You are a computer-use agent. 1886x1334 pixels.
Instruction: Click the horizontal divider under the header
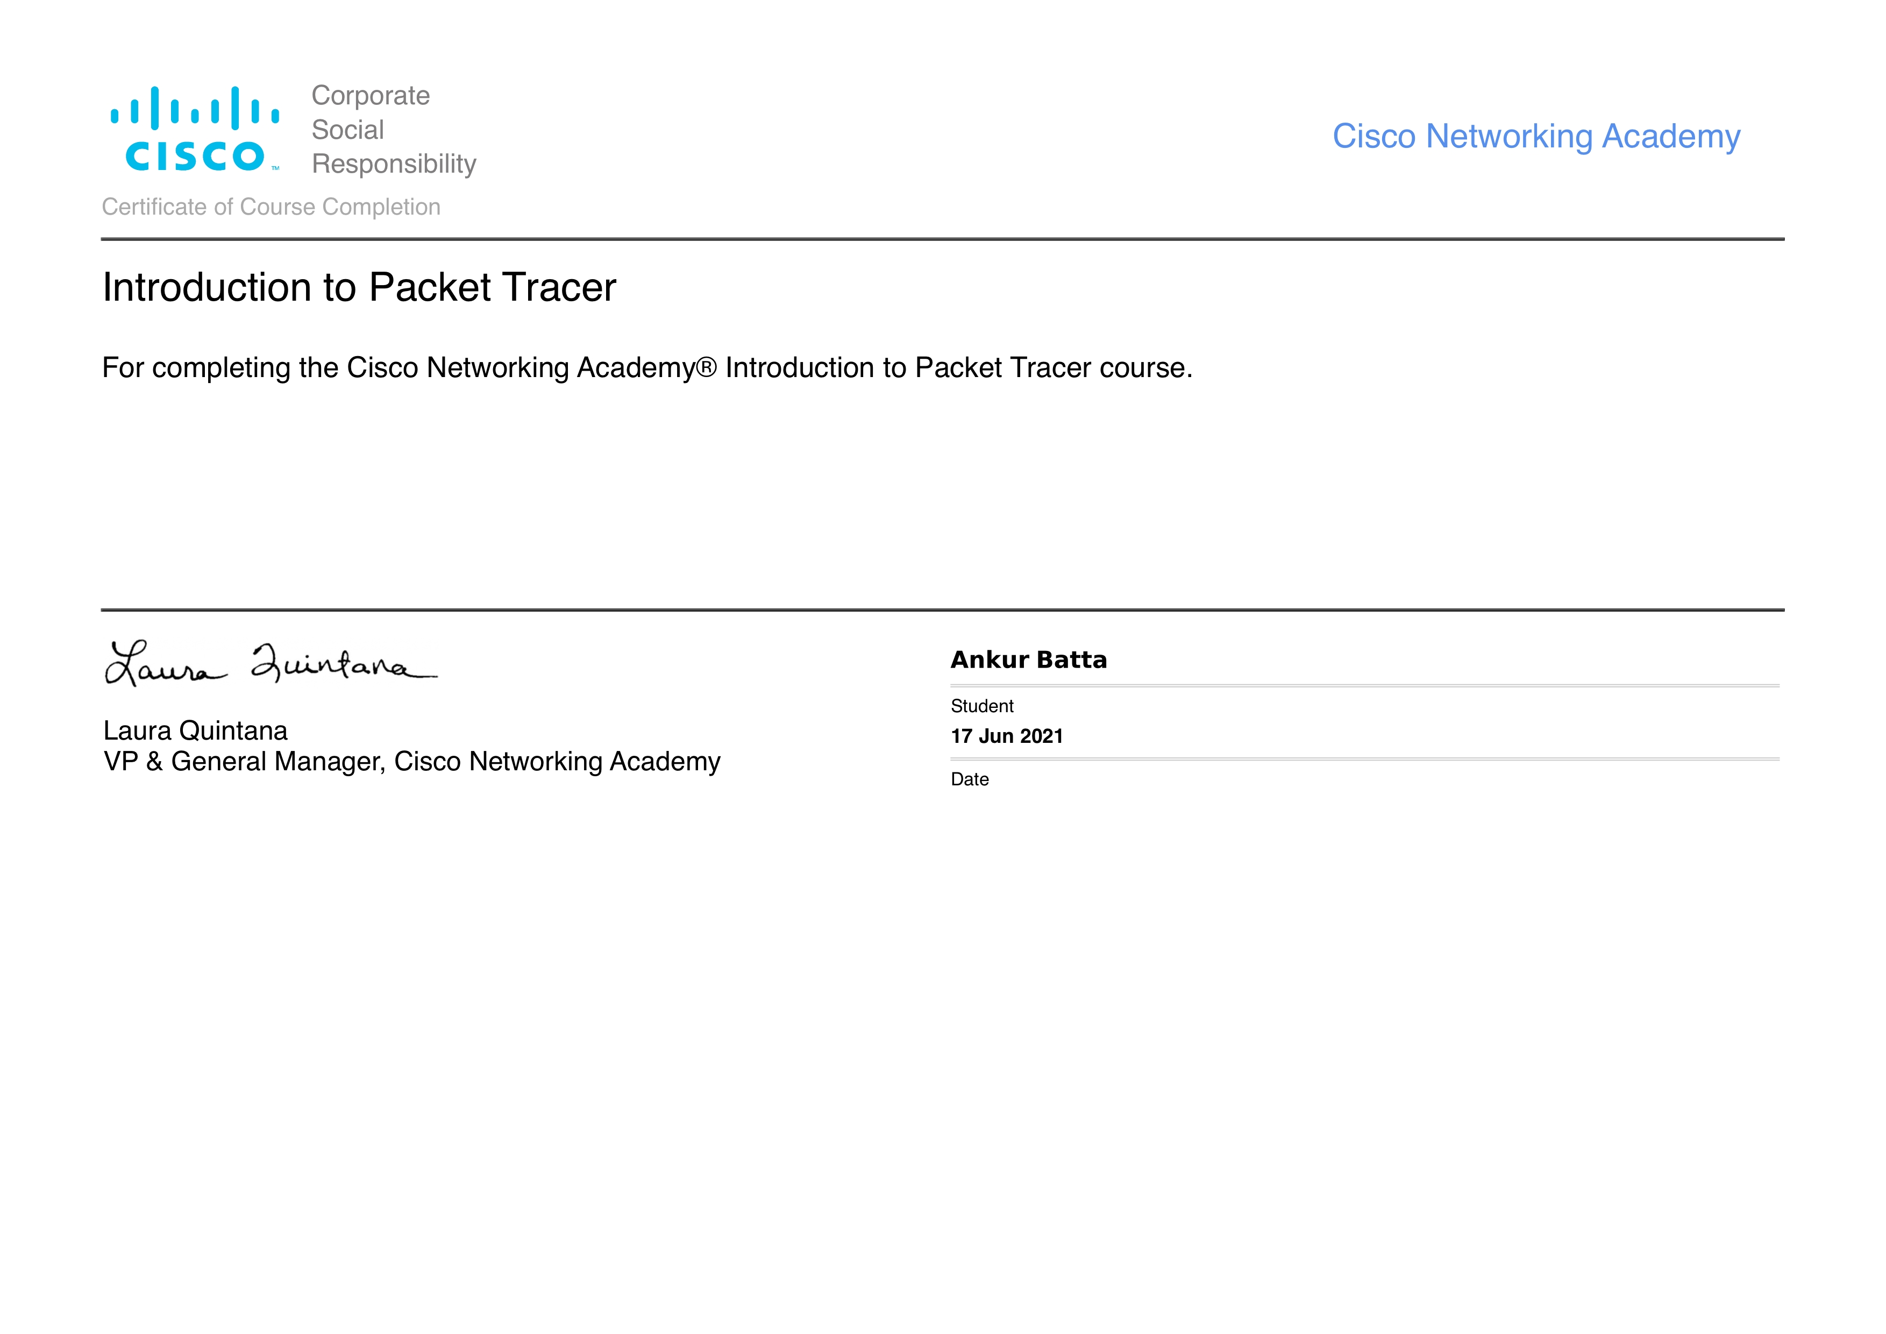[x=942, y=239]
